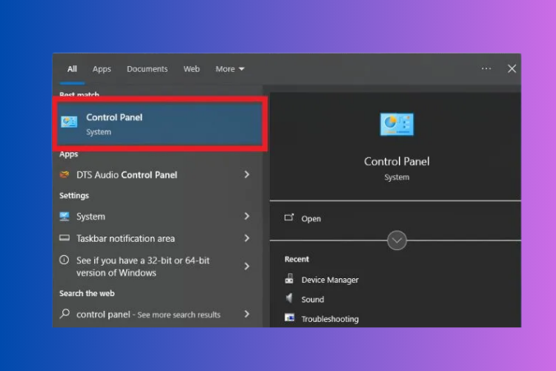
Task: Open the three-dots options menu
Action: pyautogui.click(x=486, y=68)
